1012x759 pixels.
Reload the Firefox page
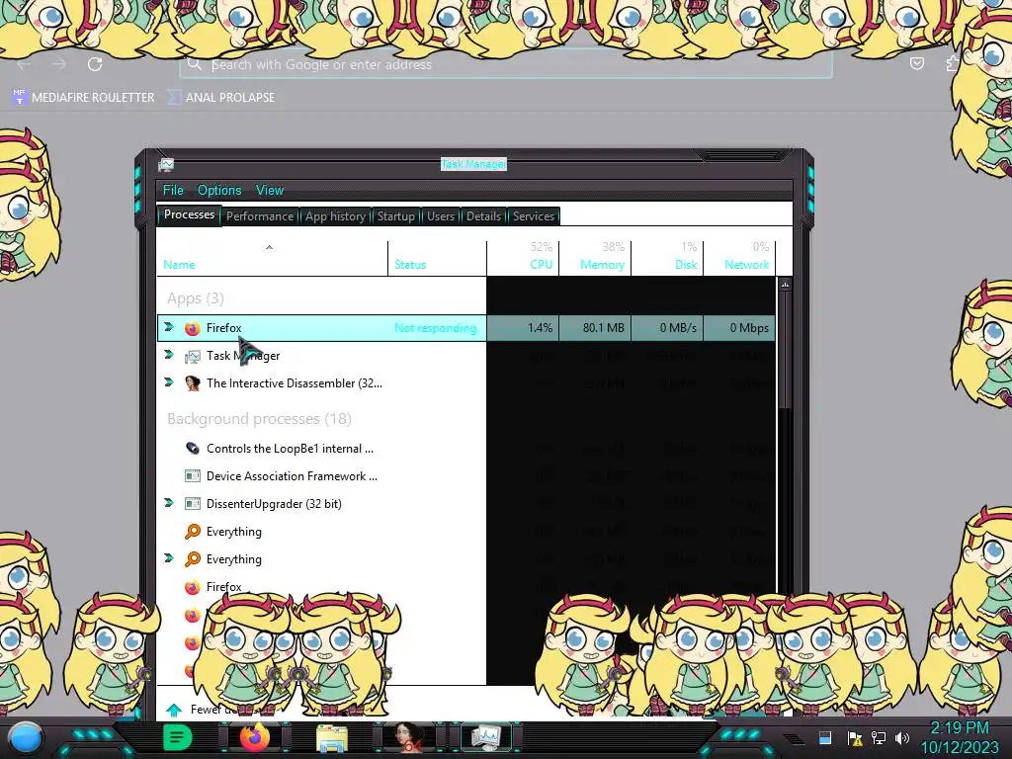[95, 64]
